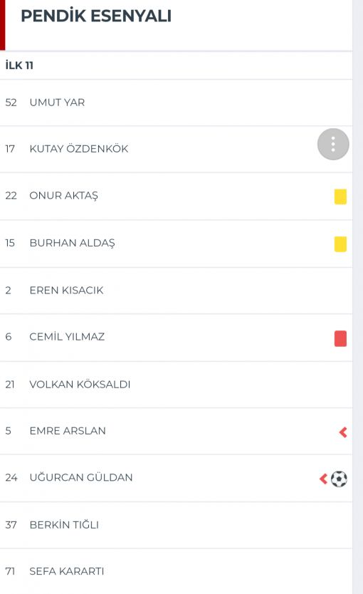Select the Emre Arslan player name
363x594 pixels.
point(68,431)
